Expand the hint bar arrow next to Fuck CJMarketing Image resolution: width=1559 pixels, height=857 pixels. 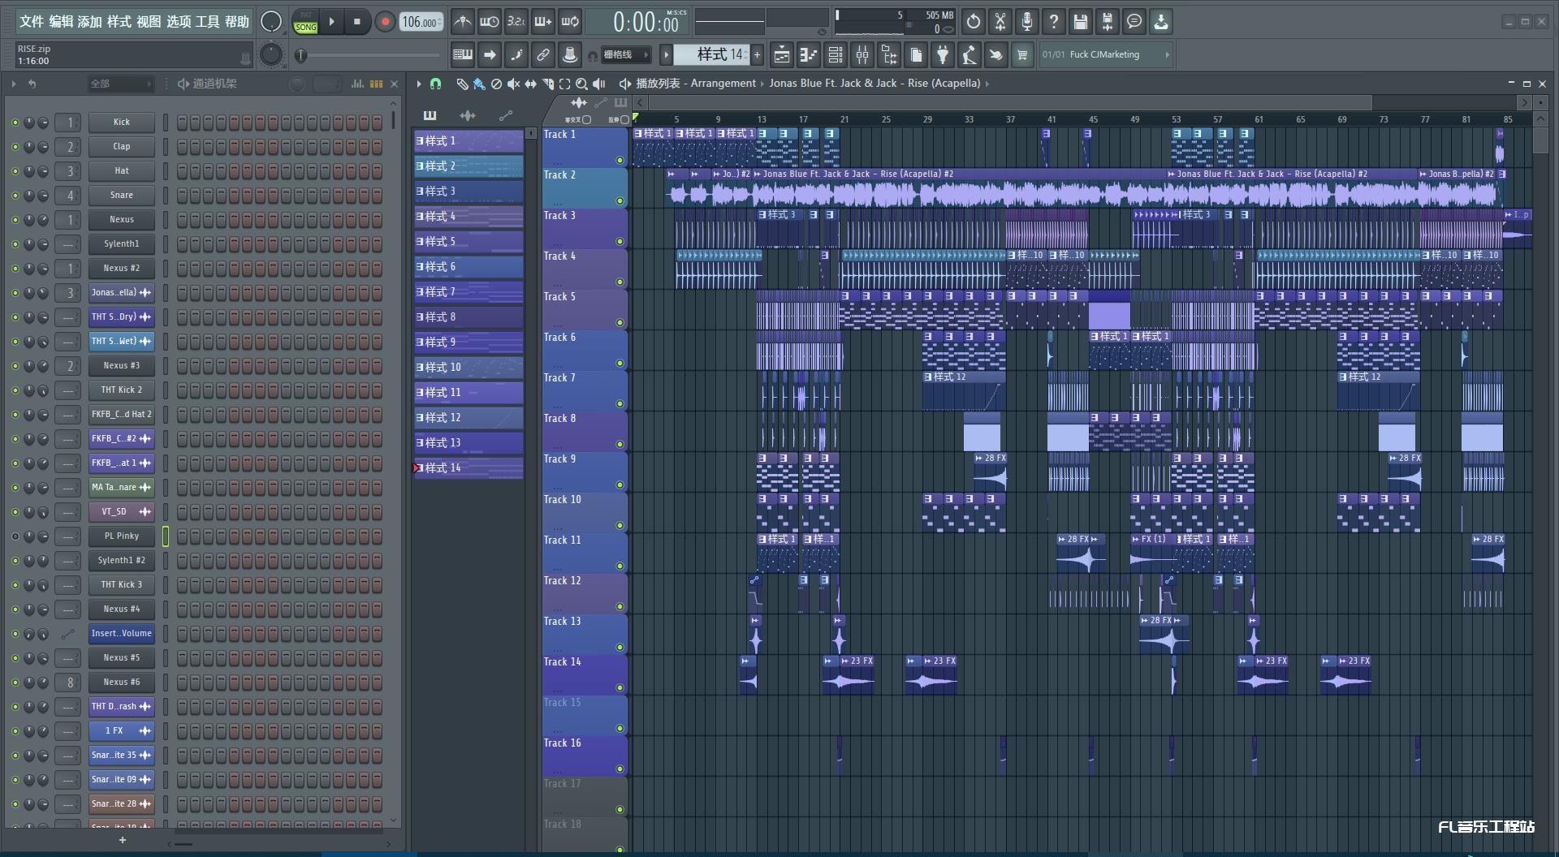pyautogui.click(x=1167, y=55)
